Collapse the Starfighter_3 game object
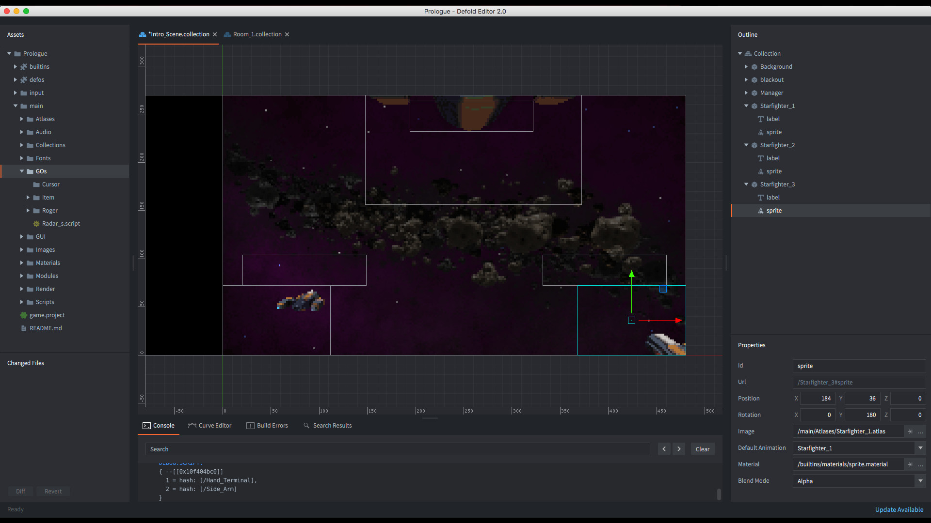 point(746,184)
